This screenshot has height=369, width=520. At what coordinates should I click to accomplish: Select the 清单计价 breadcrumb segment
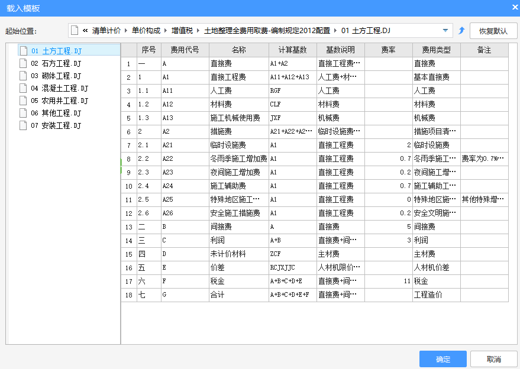coord(106,31)
